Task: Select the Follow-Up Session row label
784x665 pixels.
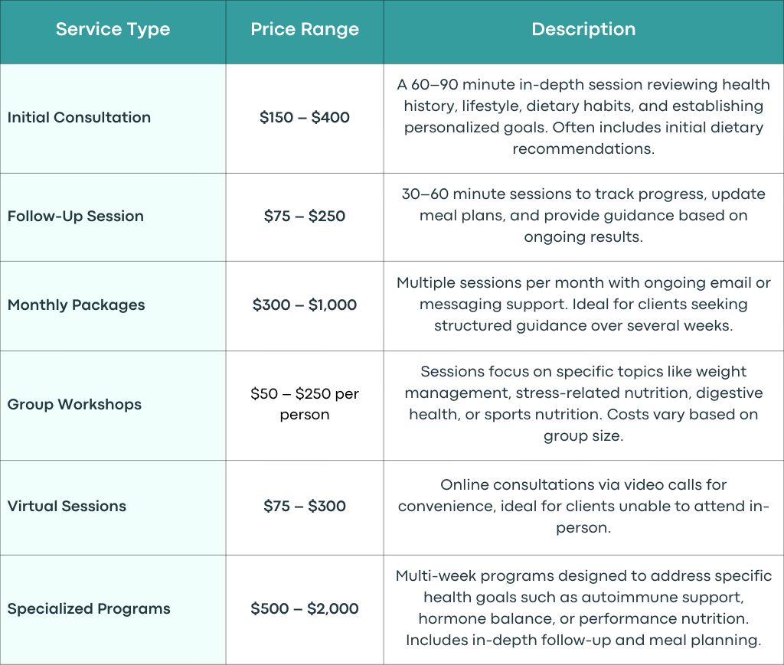Action: 76,217
